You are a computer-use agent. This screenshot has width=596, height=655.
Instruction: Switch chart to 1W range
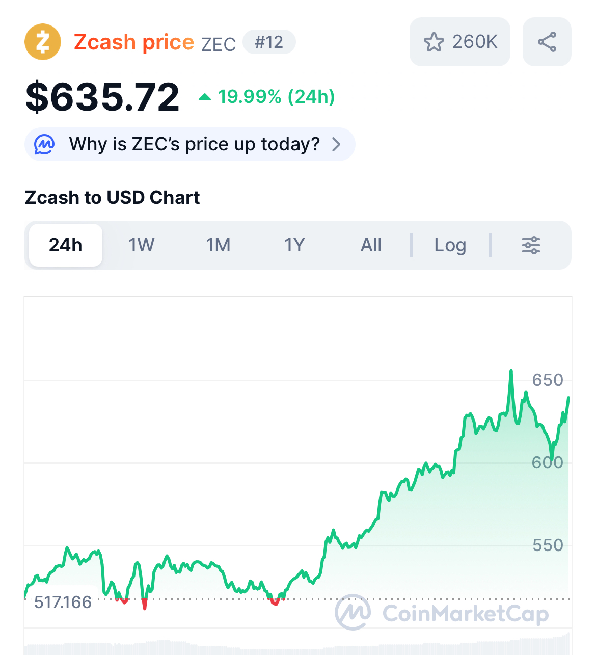pos(141,245)
